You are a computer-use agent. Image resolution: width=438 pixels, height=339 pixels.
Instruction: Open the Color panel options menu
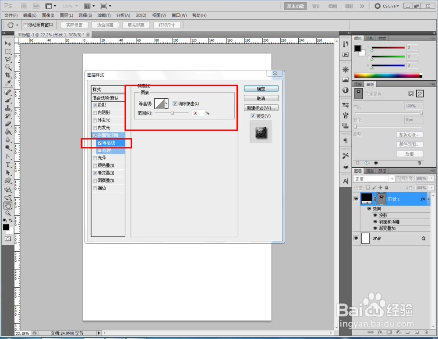tap(432, 38)
